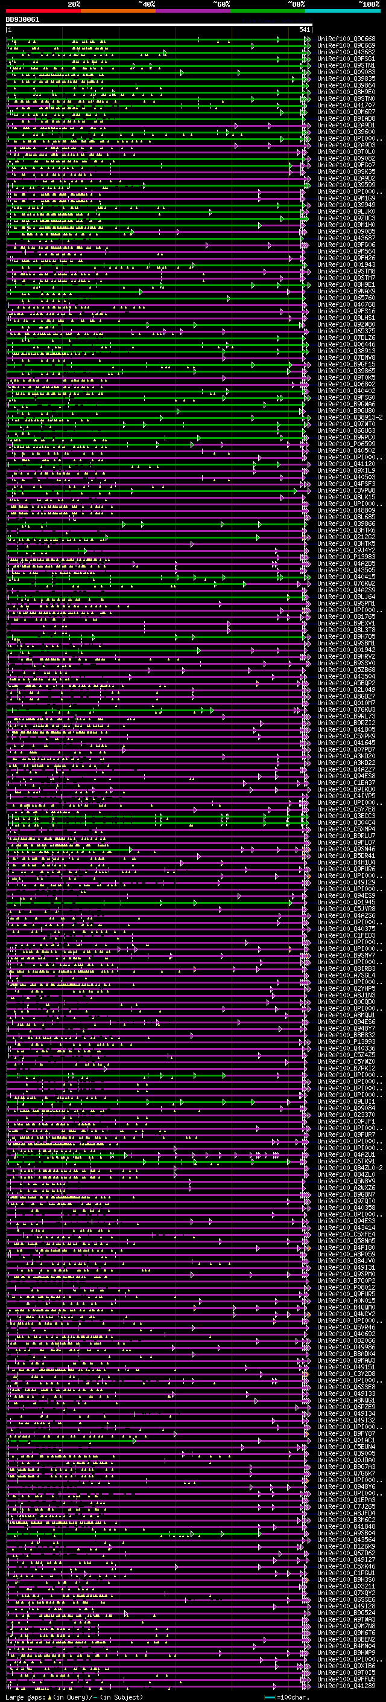The image size is (386, 1702).
Task: Select the 'Large gaps:' legend text
Action: click(x=26, y=1697)
